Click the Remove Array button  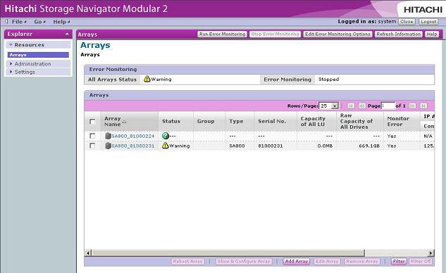coord(362,261)
